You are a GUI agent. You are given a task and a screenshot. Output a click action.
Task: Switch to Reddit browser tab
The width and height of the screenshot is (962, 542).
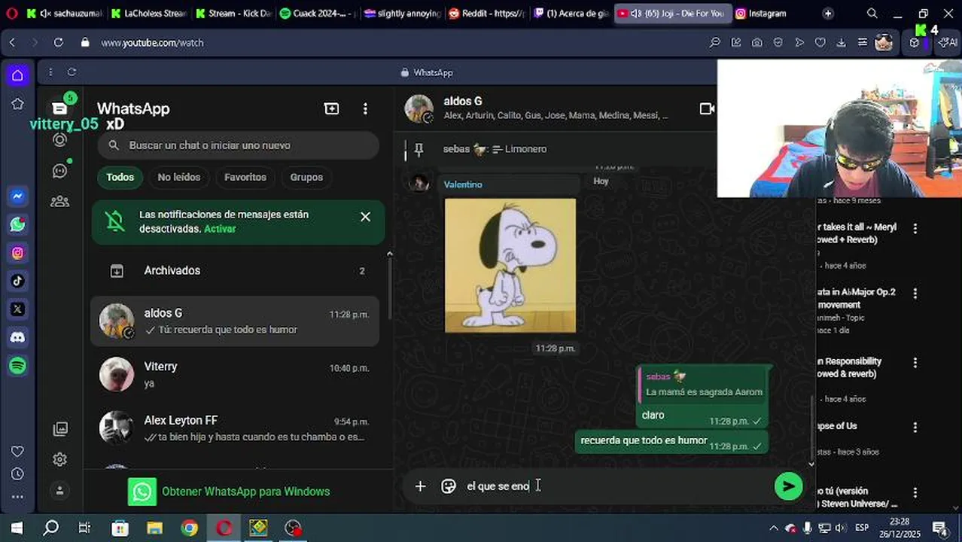click(x=487, y=14)
